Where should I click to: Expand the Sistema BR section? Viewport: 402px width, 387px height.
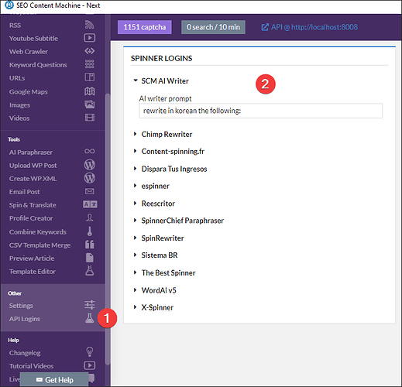(x=135, y=255)
